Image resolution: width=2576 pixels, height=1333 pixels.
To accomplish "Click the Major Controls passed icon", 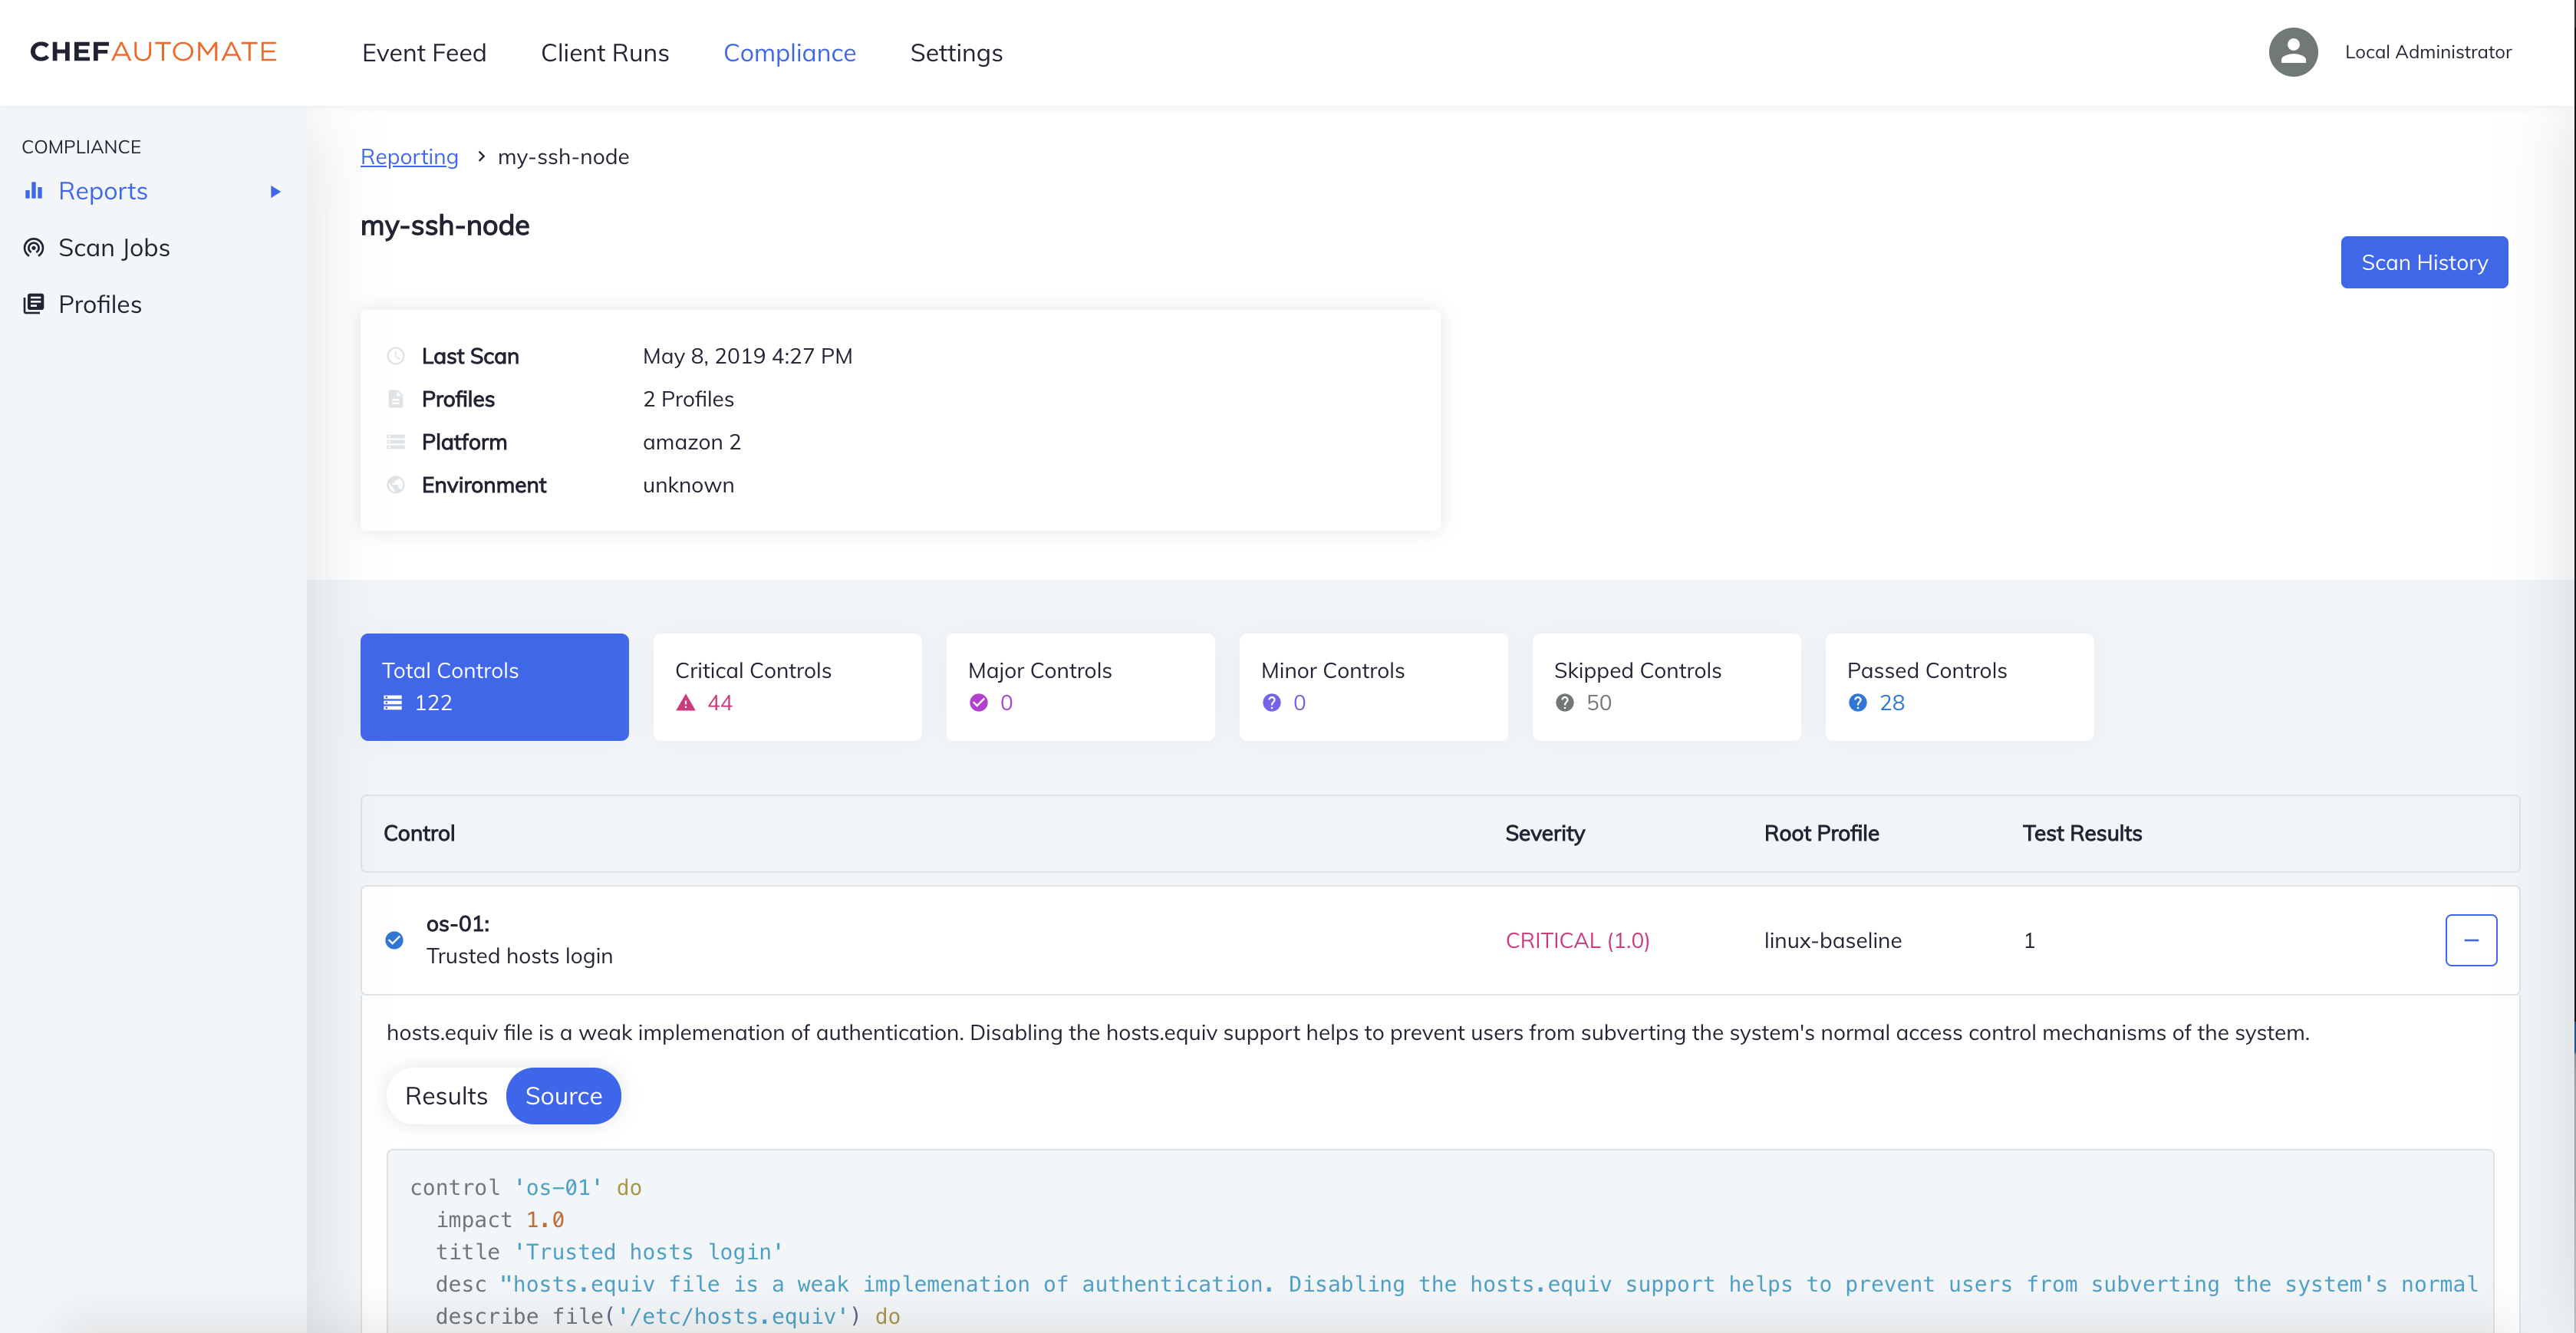I will coord(980,703).
